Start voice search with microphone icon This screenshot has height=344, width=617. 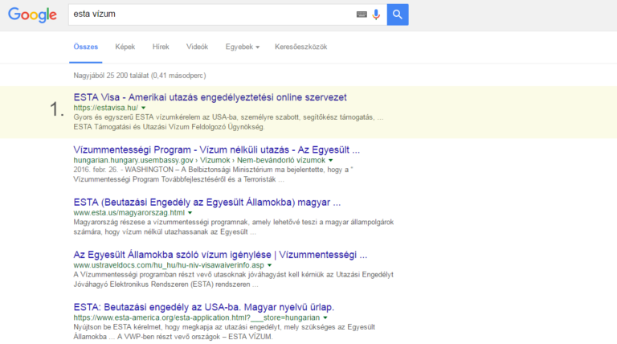coord(376,14)
